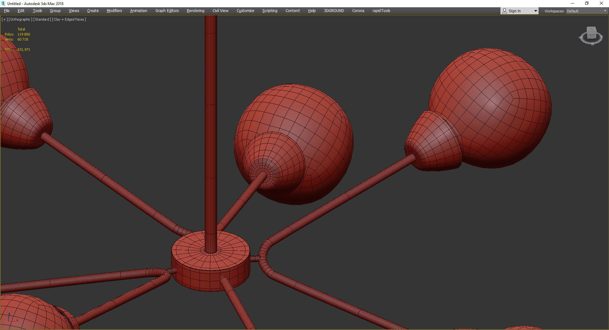This screenshot has height=330, width=609.
Task: Click the [+] viewport general label
Action: (x=5, y=19)
